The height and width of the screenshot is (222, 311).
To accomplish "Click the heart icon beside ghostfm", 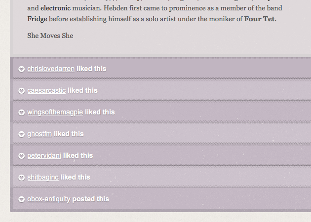I will [x=22, y=134].
